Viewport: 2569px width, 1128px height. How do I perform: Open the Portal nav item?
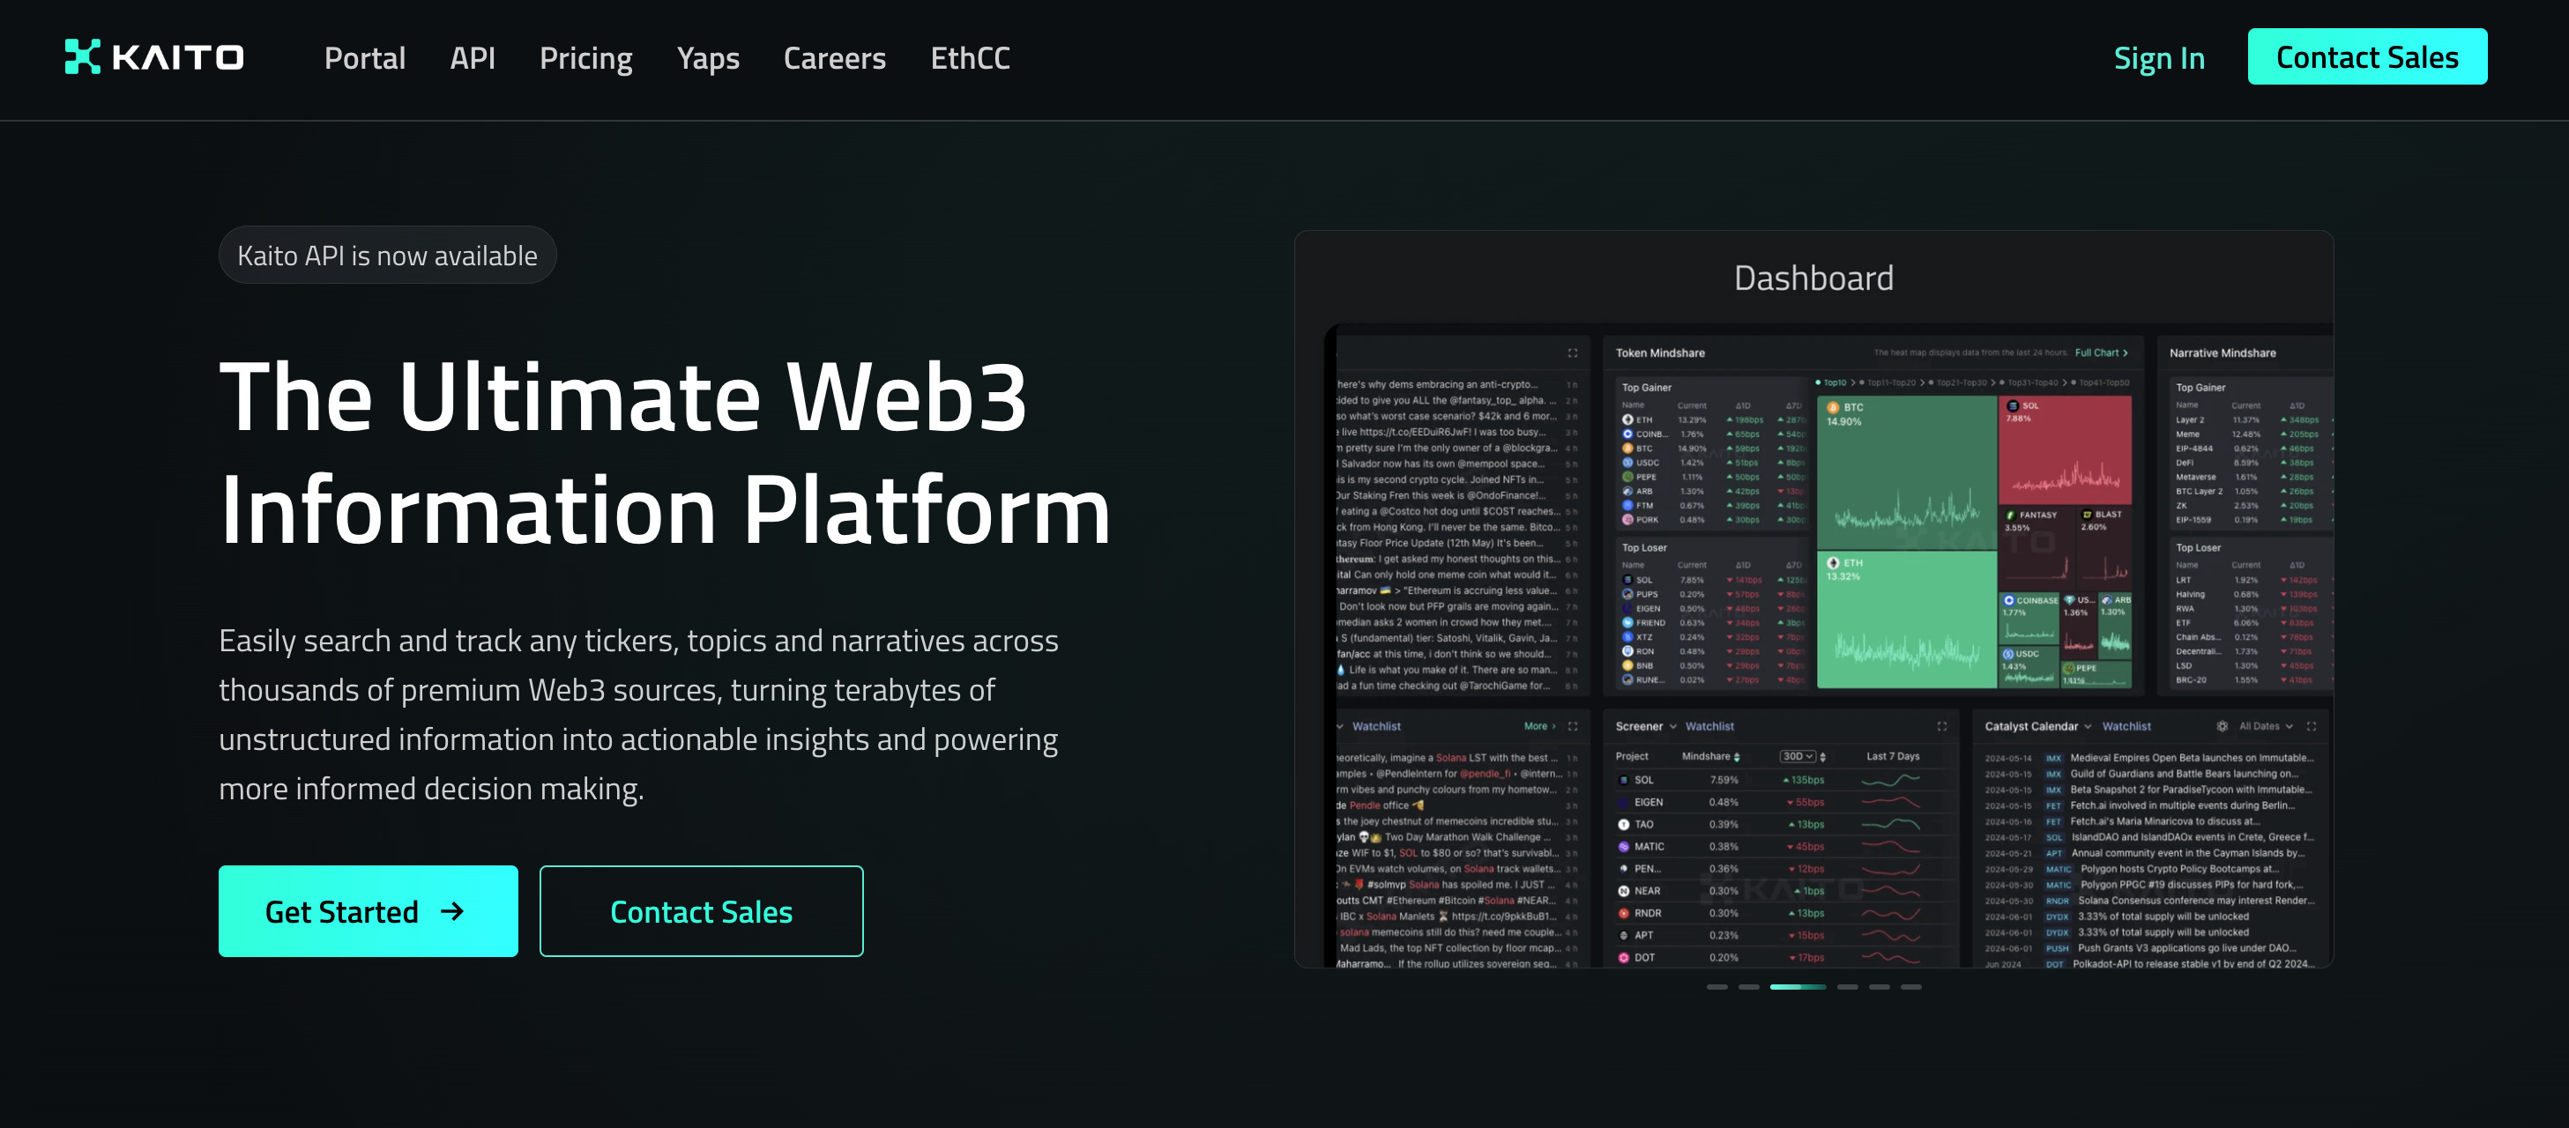365,58
